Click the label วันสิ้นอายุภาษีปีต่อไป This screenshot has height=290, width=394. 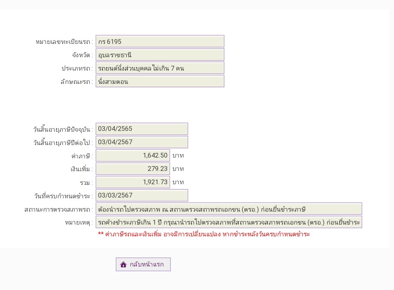point(63,143)
